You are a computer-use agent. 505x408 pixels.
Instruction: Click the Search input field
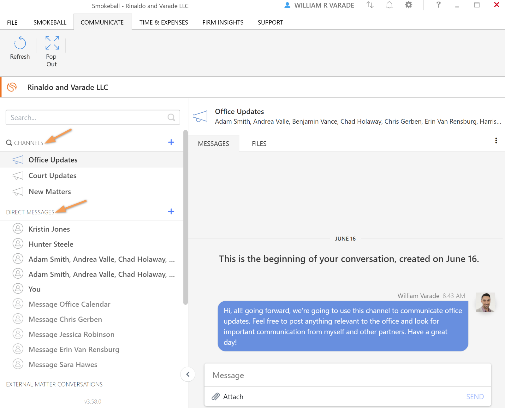[x=93, y=117]
